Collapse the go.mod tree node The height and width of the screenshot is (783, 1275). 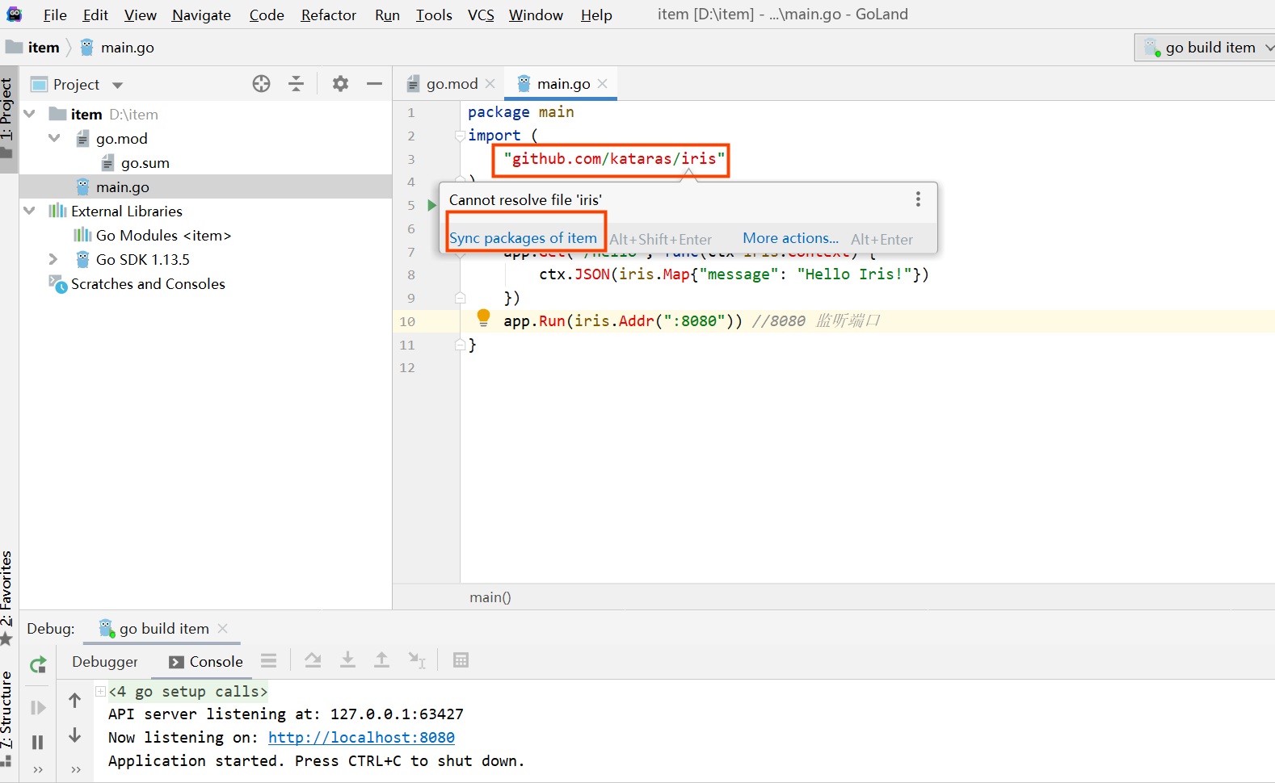[54, 138]
